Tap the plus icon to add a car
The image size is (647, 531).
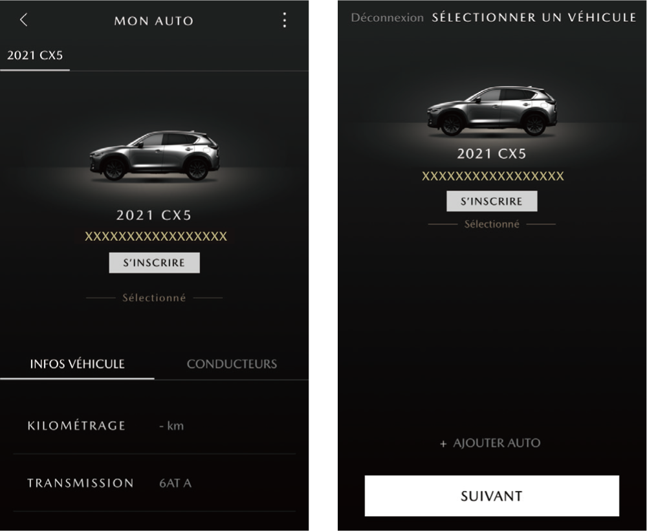click(443, 444)
